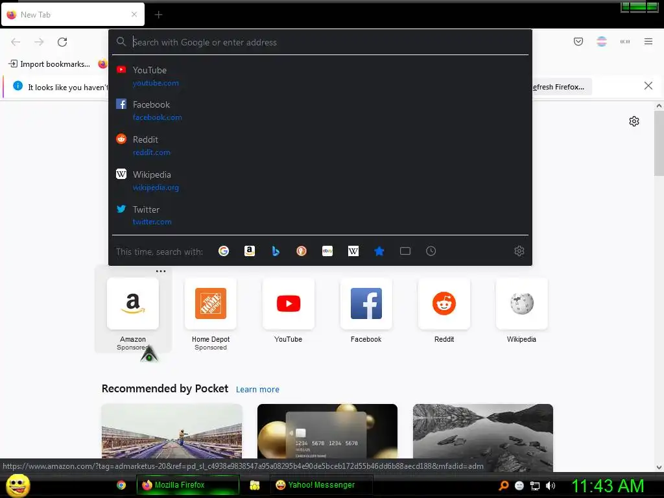Open Pocket story with credit card image
This screenshot has height=498, width=664.
[x=327, y=431]
